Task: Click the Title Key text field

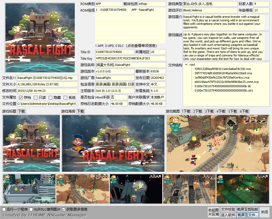Action: coord(130,58)
